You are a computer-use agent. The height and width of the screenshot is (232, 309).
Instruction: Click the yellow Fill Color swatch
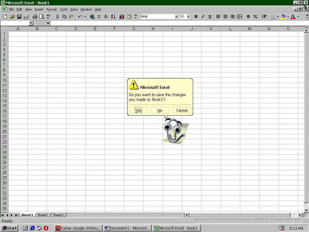(283, 17)
